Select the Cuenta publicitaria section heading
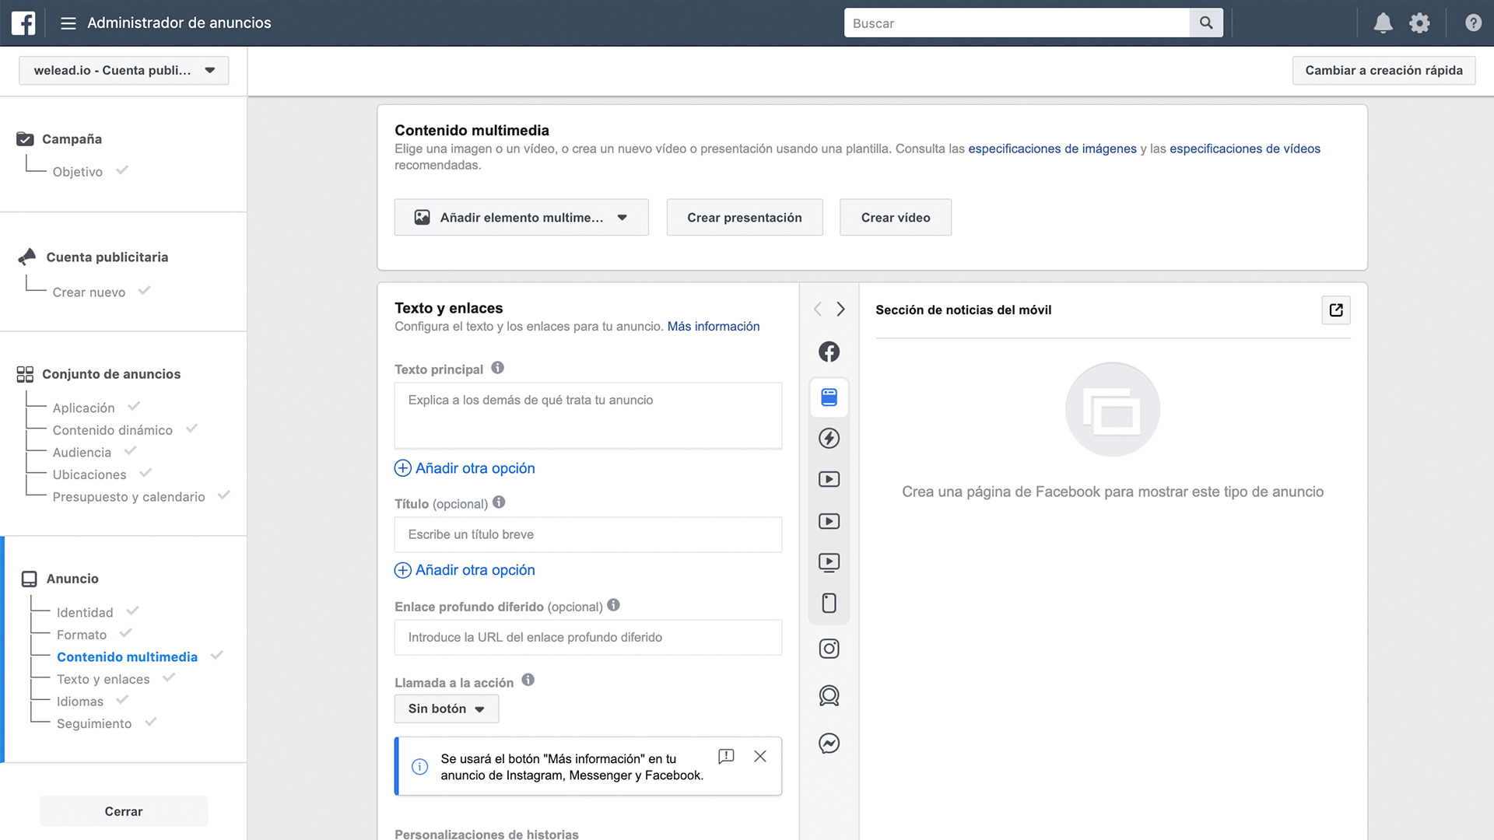 (107, 257)
